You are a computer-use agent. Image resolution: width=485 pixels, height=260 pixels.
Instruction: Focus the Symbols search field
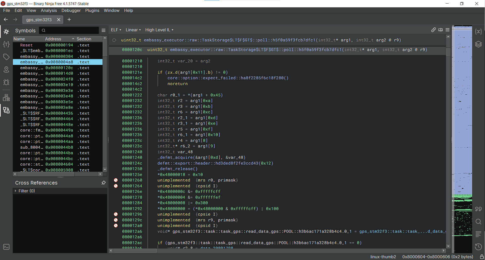pyautogui.click(x=69, y=30)
